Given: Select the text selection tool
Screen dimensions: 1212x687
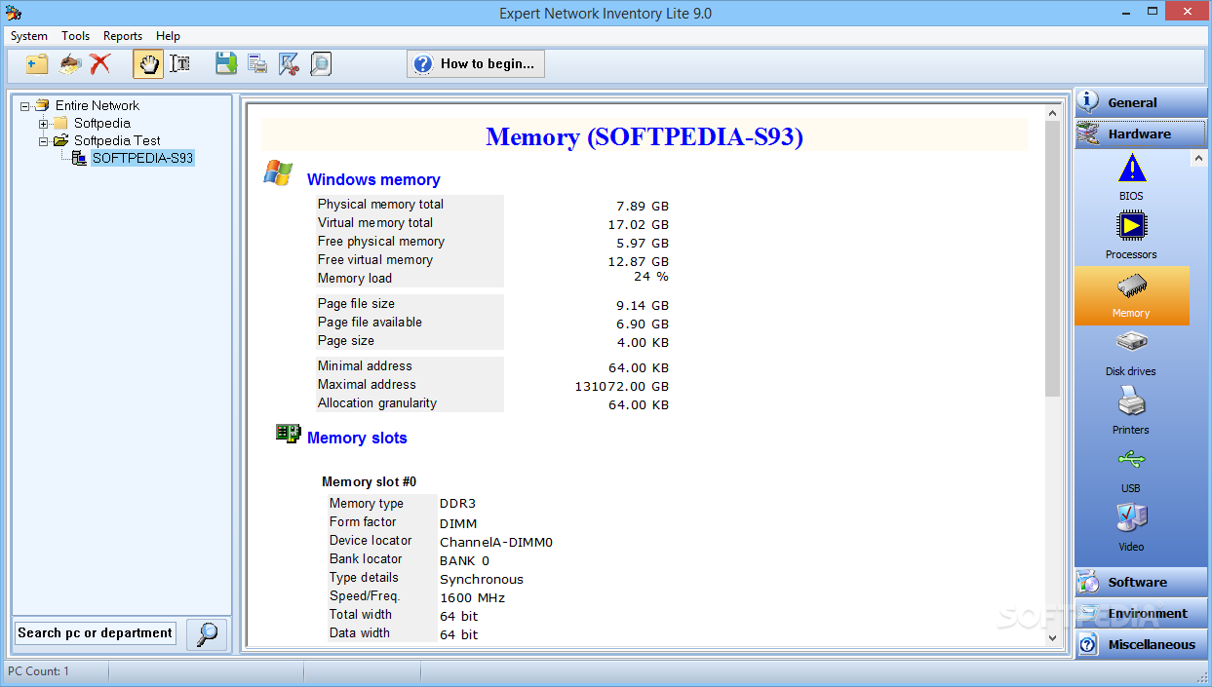Looking at the screenshot, I should [180, 64].
